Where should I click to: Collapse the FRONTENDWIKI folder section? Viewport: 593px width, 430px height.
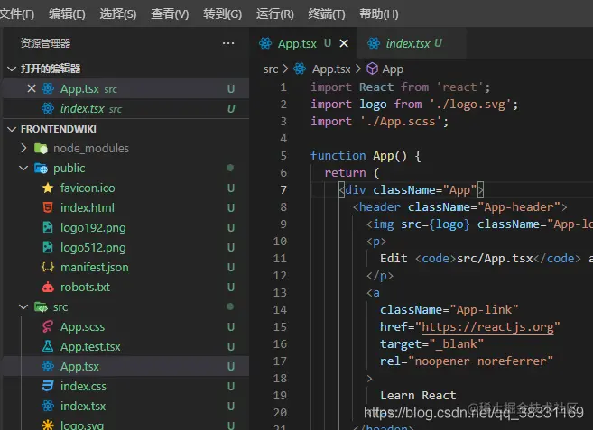[12, 129]
